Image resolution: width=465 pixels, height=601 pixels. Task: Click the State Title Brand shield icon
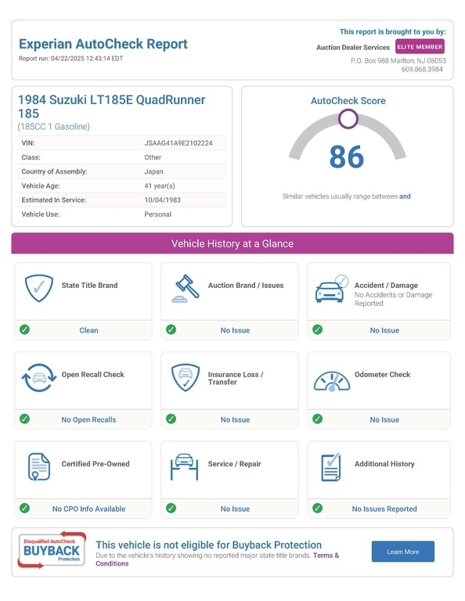click(38, 288)
